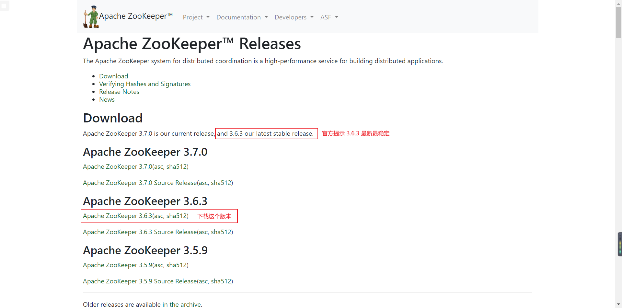
Task: Download Apache ZooKeeper 3.7.0 binary link
Action: [x=118, y=166]
